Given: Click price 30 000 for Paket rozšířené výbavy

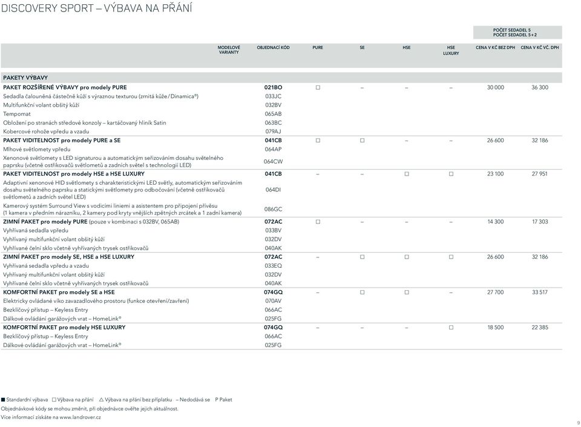Looking at the screenshot, I should (x=496, y=87).
